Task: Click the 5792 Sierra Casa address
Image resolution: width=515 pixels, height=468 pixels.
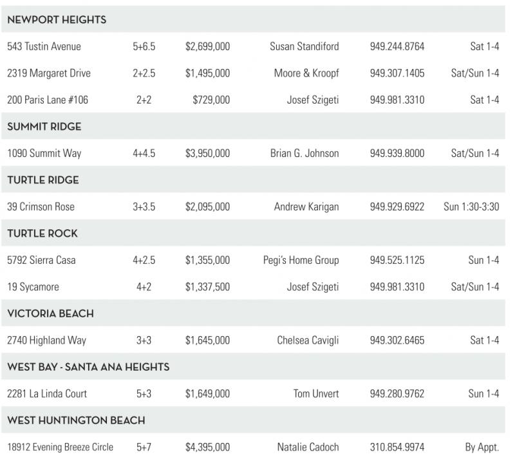Action: click(x=41, y=261)
